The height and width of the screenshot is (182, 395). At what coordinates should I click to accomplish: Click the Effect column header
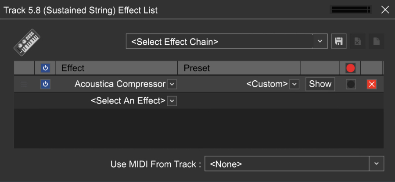(x=73, y=68)
